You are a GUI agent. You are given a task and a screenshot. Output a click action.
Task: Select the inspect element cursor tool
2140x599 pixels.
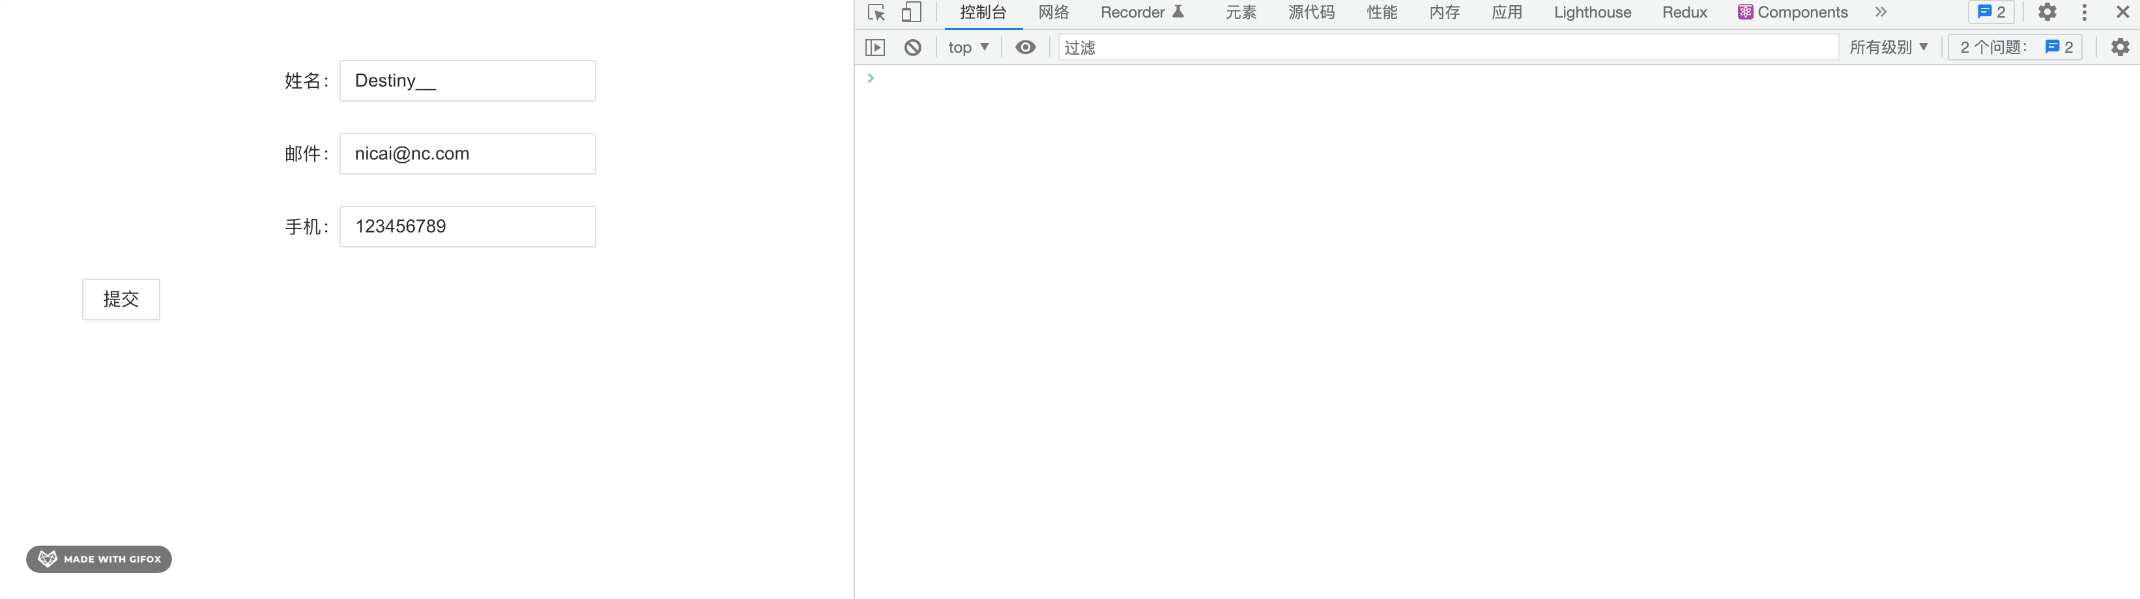876,12
